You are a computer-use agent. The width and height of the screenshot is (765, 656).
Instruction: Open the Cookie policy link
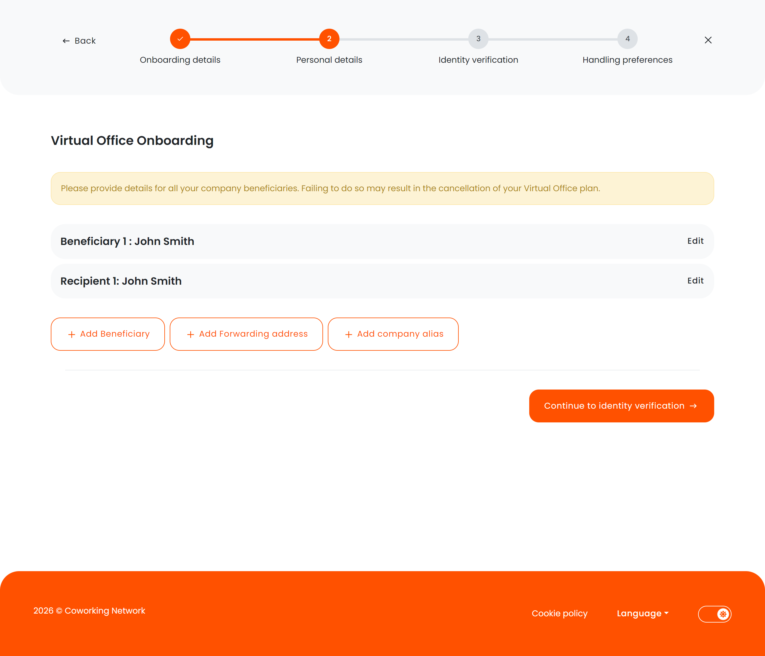click(x=559, y=614)
